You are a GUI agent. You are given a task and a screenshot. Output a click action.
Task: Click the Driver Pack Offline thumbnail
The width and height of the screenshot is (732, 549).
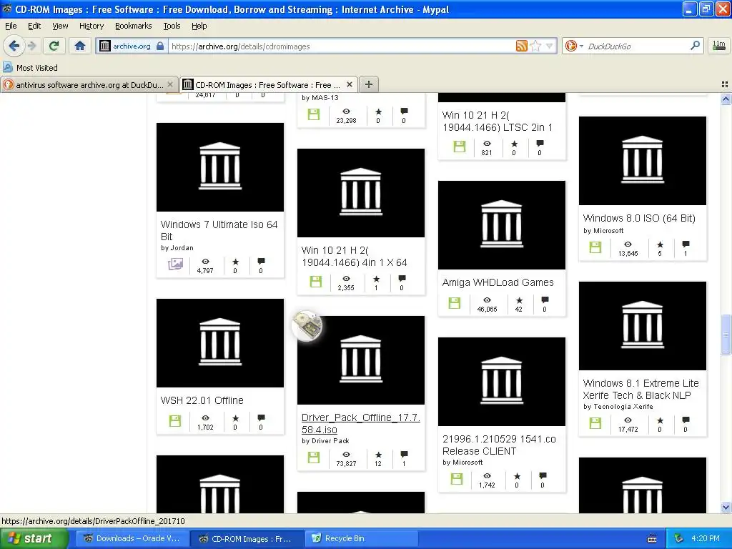361,360
